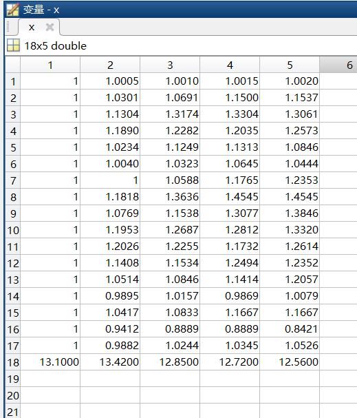Select column header 5
This screenshot has width=357, height=418.
(290, 65)
